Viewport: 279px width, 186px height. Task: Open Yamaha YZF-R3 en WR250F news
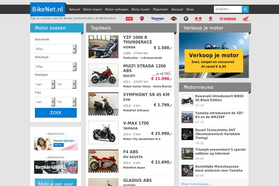coord(219,115)
